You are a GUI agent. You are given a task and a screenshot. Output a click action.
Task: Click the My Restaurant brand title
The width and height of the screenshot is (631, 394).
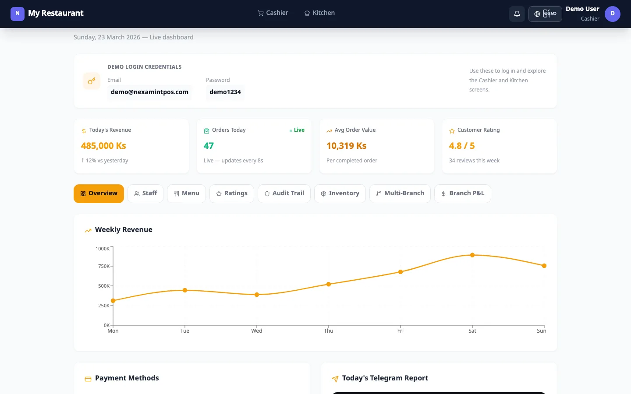pos(56,13)
